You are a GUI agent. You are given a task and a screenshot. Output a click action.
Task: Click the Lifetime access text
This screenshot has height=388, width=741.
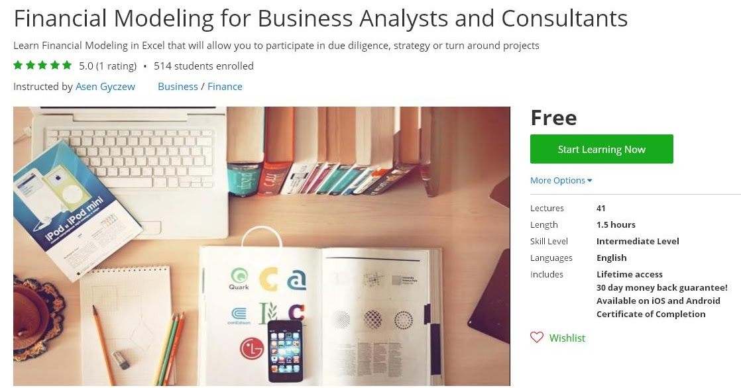coord(630,275)
